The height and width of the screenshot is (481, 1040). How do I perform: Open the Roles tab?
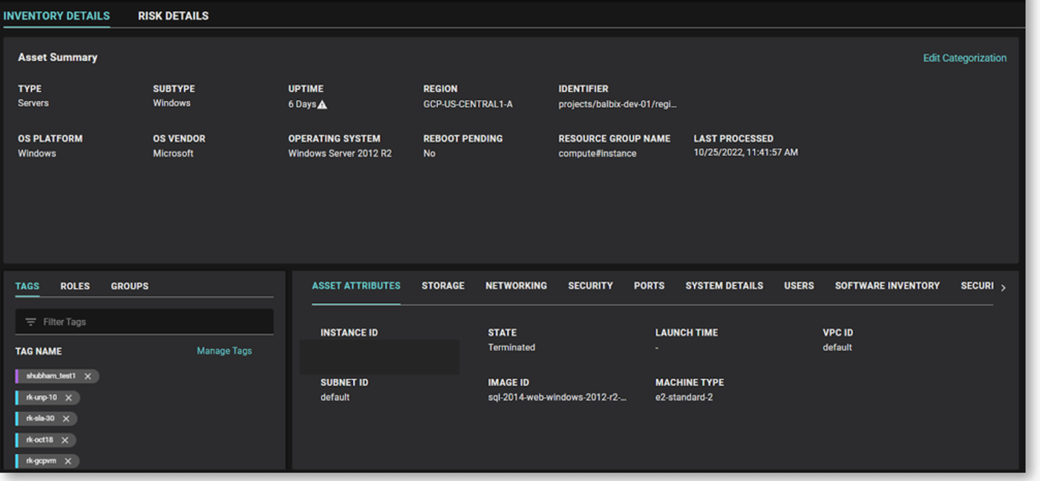[75, 286]
